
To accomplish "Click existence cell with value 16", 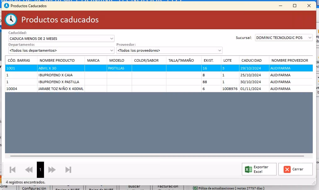I will click(x=211, y=68).
